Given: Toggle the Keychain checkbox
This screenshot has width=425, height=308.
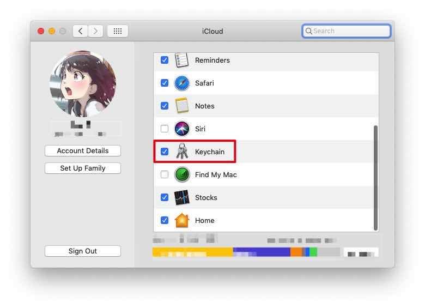Looking at the screenshot, I should pos(165,152).
